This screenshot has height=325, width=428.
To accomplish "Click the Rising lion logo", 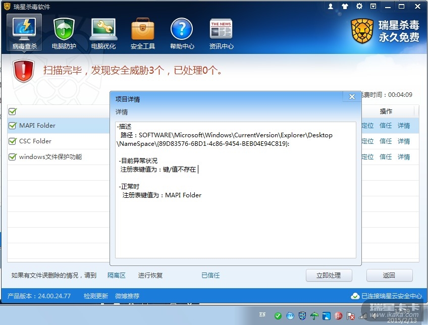I will point(362,31).
